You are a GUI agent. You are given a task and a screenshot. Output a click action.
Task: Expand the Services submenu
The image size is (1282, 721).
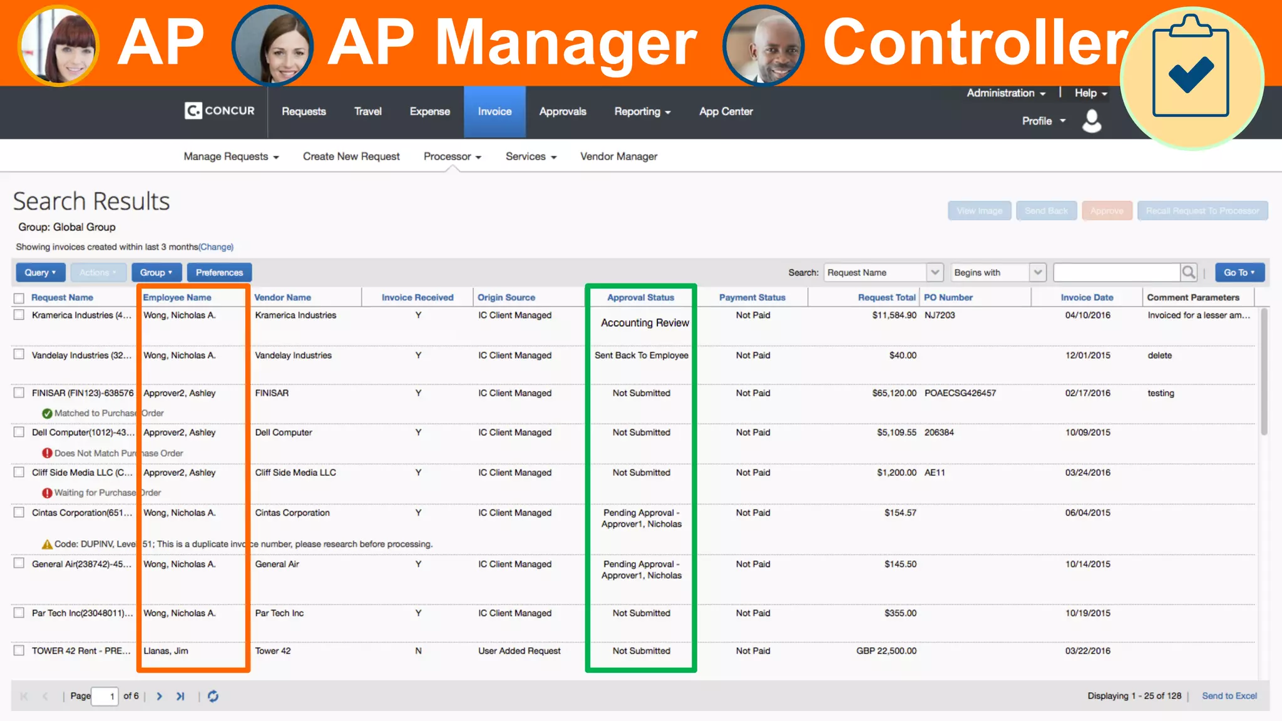[531, 156]
